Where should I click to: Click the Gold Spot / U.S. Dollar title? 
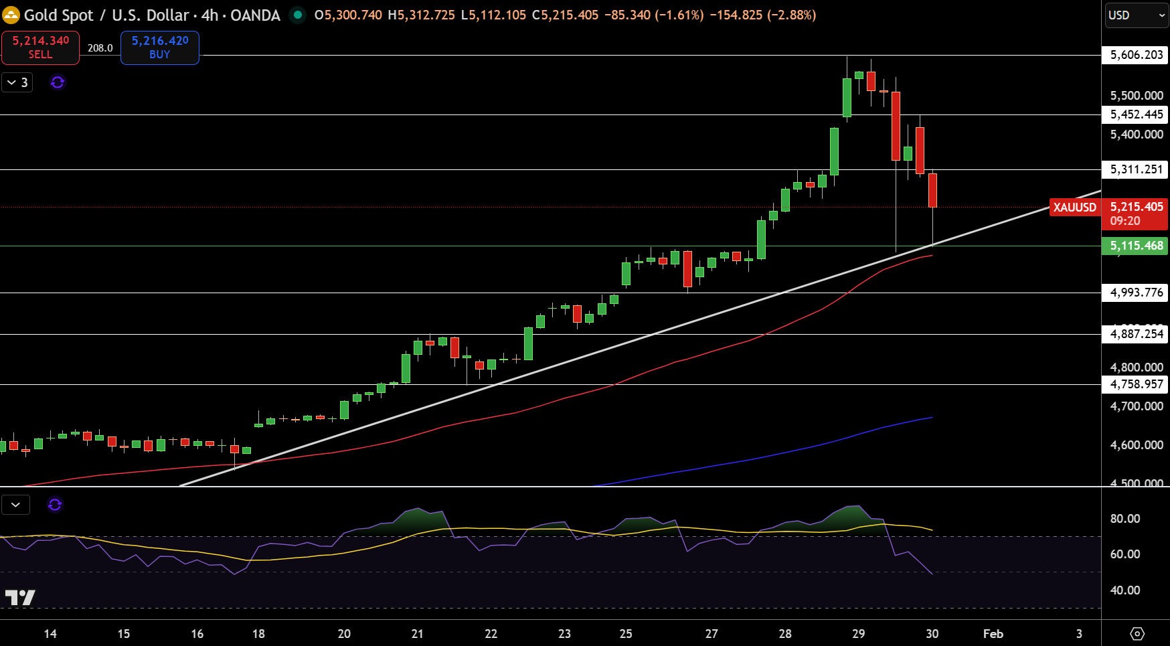coord(106,15)
